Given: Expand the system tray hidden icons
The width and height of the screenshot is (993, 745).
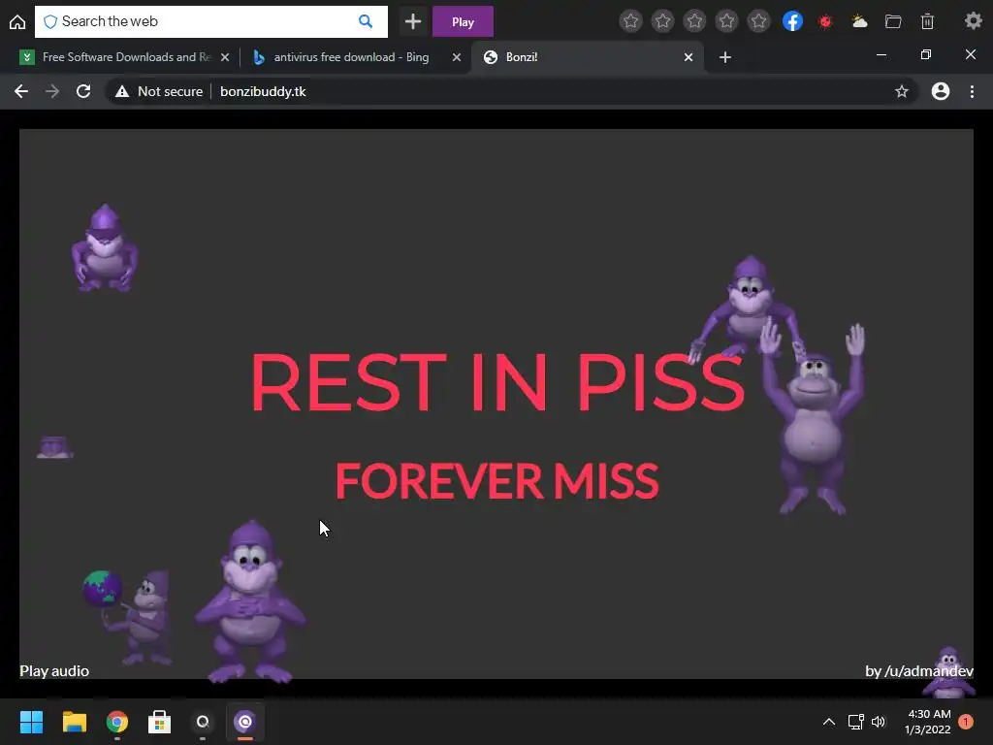Looking at the screenshot, I should [828, 722].
